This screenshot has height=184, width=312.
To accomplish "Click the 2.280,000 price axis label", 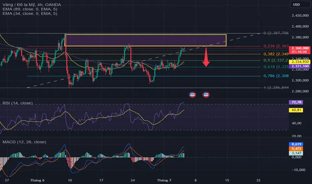I will point(300,91).
